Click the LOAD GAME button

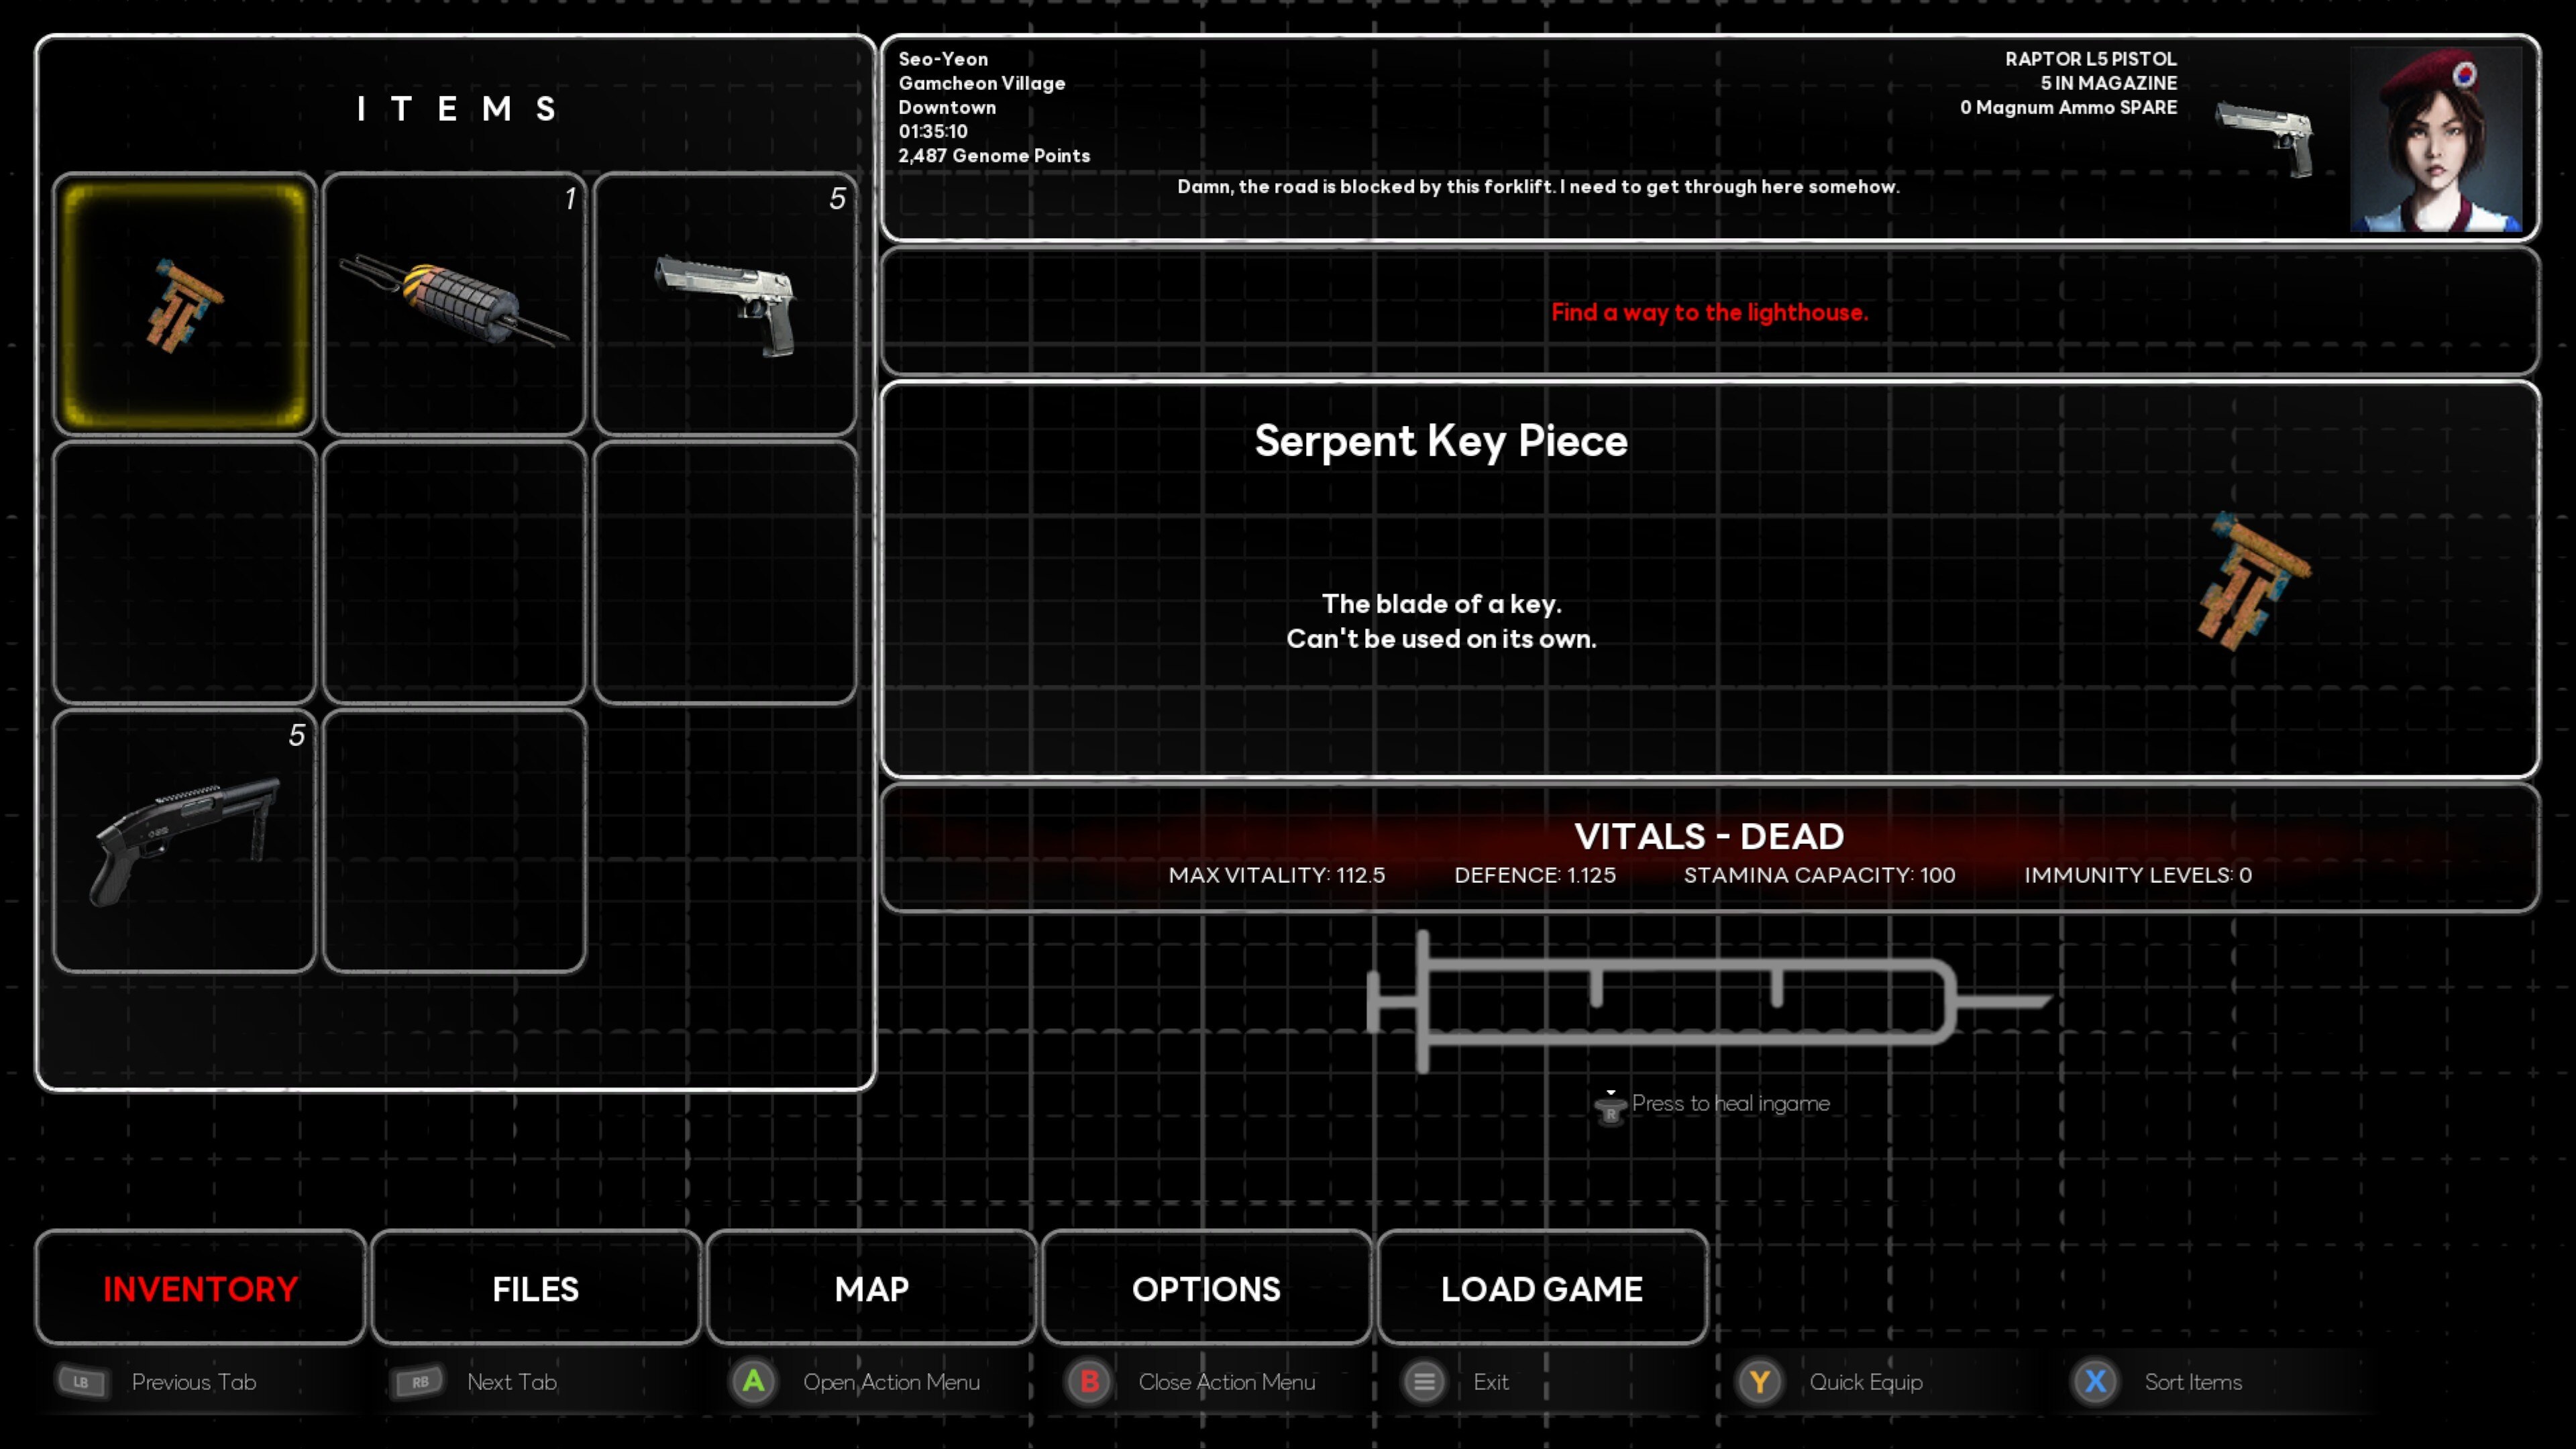click(x=1541, y=1289)
